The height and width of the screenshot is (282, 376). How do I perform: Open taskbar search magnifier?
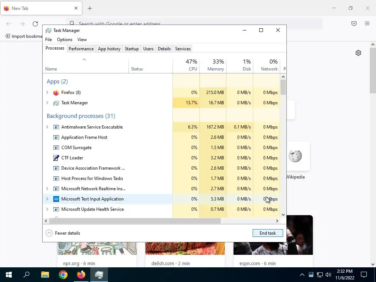[26, 274]
